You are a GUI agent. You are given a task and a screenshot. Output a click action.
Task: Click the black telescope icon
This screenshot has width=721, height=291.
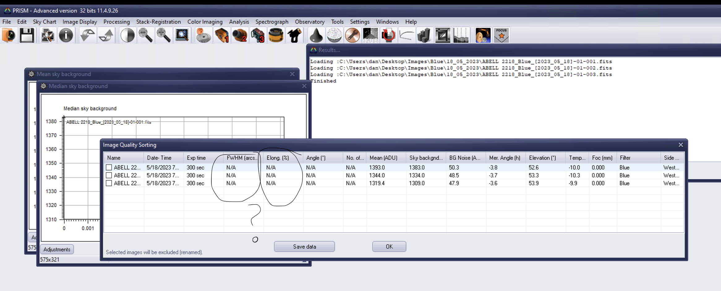(294, 35)
